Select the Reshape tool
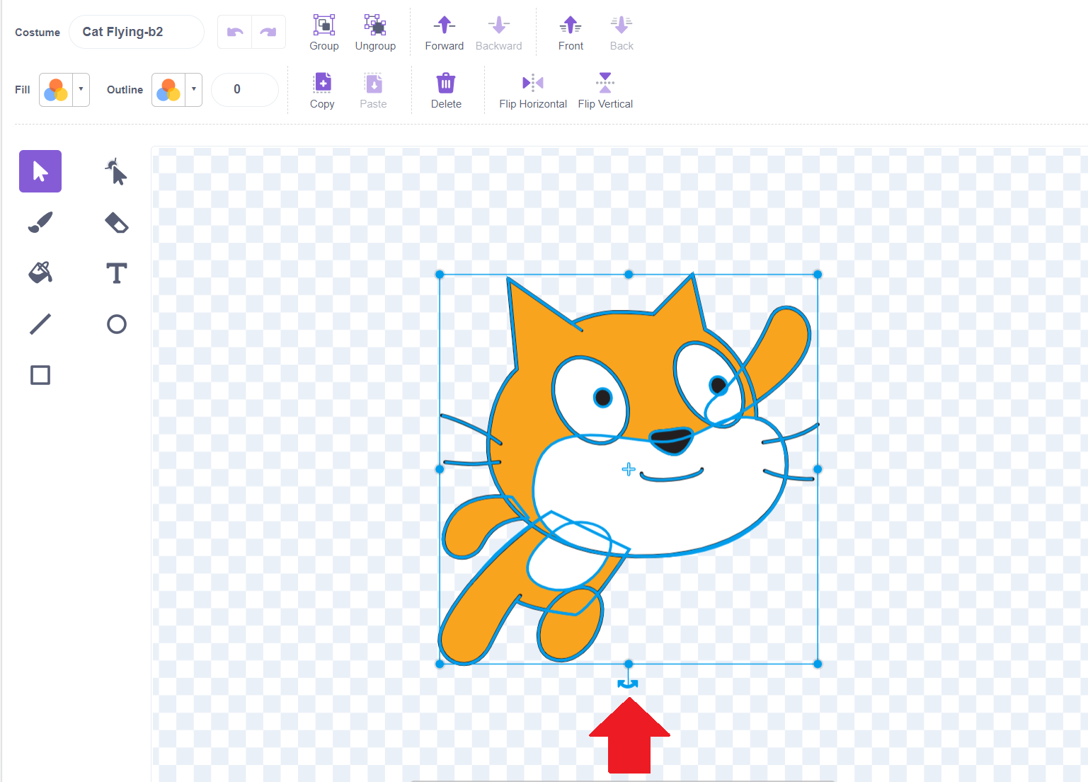The image size is (1088, 782). [x=117, y=171]
